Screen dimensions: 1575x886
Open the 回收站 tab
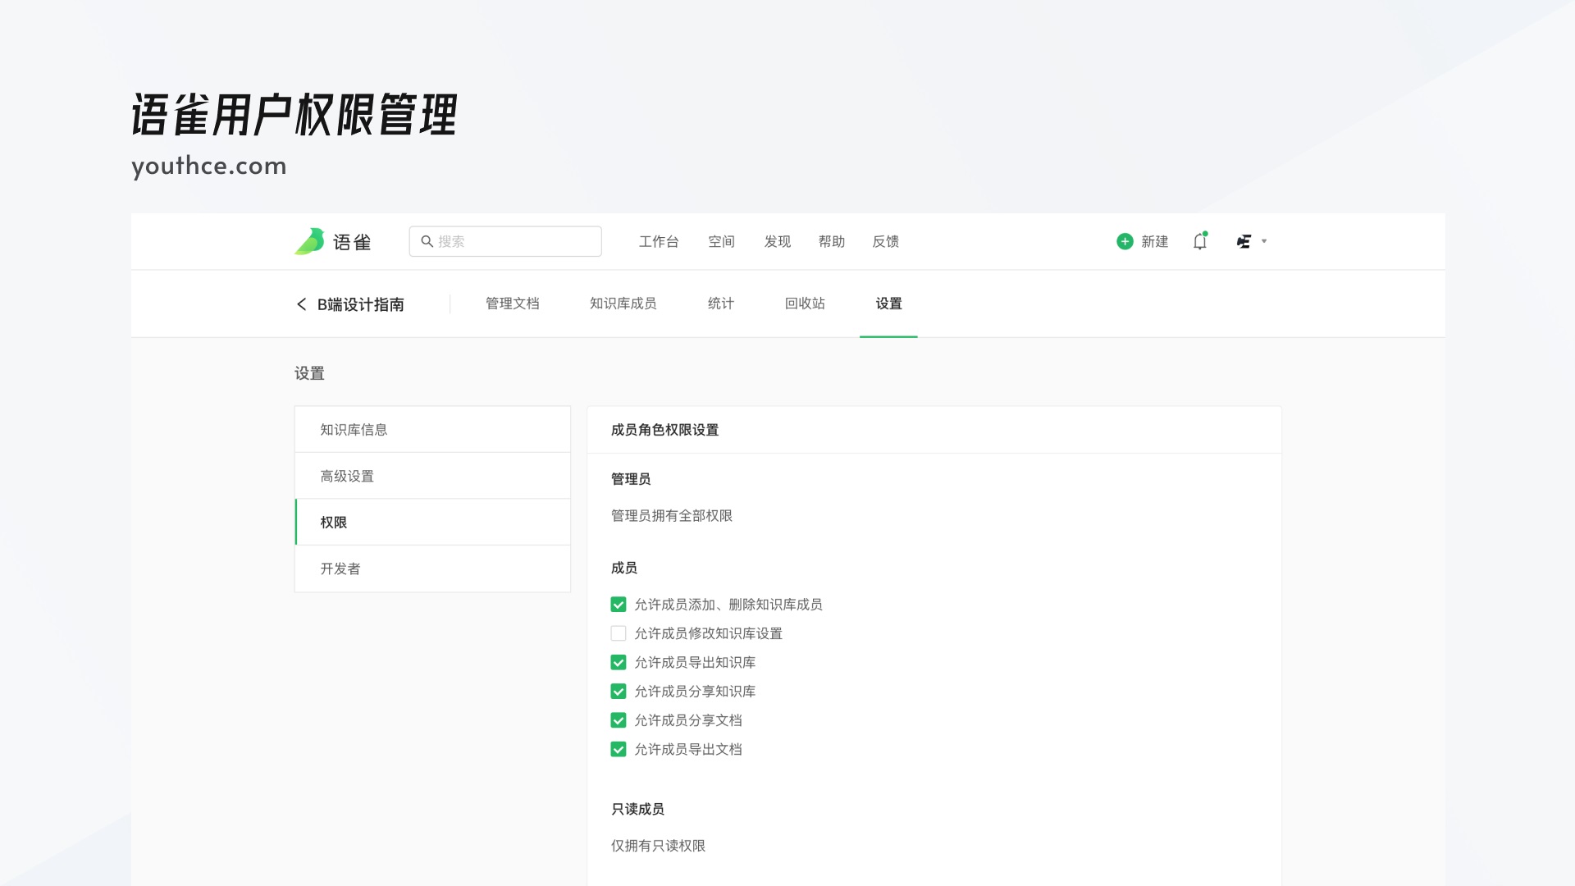(x=804, y=304)
